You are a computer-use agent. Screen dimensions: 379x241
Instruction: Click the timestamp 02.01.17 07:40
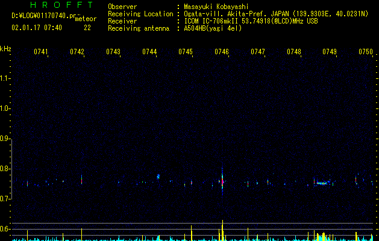pos(37,28)
